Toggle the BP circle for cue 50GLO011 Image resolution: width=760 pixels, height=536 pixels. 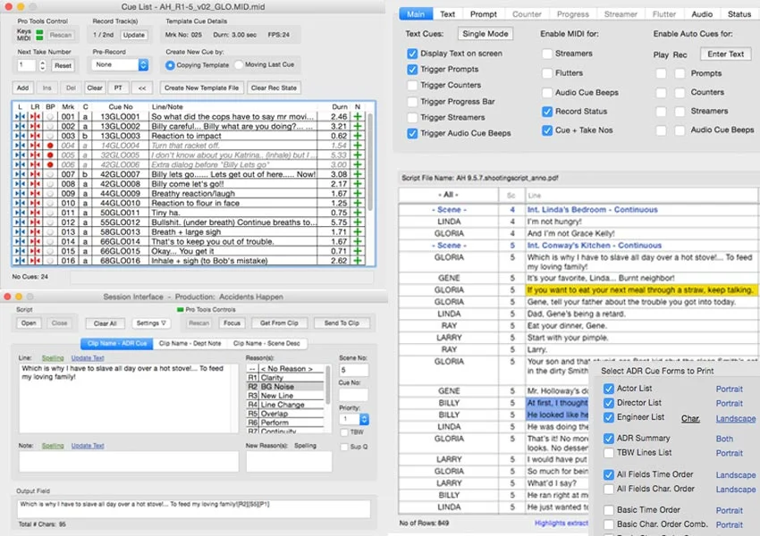point(50,213)
